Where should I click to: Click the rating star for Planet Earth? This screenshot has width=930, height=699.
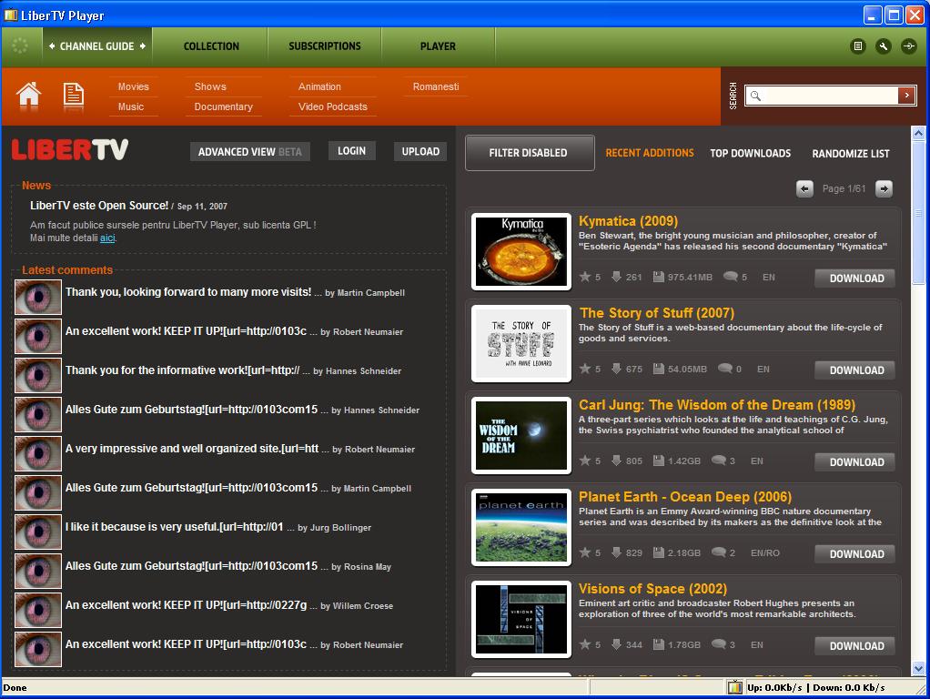(x=585, y=552)
